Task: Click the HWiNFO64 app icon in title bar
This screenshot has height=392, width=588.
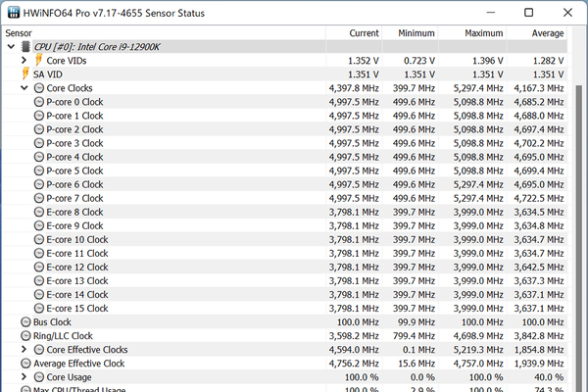Action: pos(14,12)
